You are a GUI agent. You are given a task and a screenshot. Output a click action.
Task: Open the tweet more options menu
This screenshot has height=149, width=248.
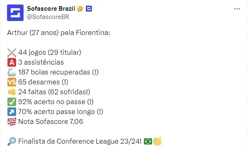237,9
